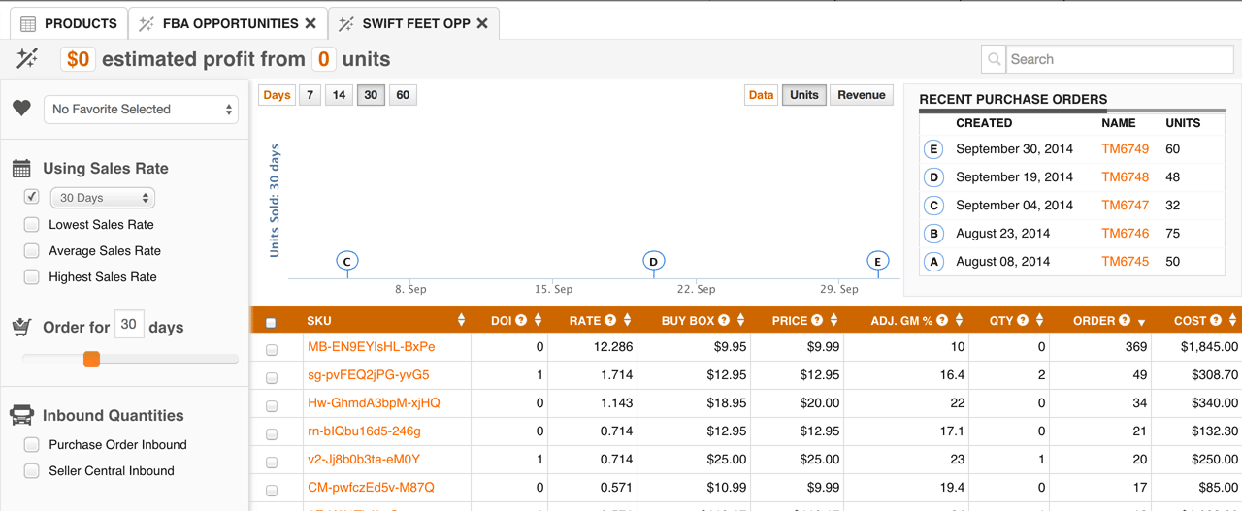Tick the checkbox for row MB-EN9EYlsHL-BxPe
Screen dimensions: 1242x511
[x=272, y=349]
